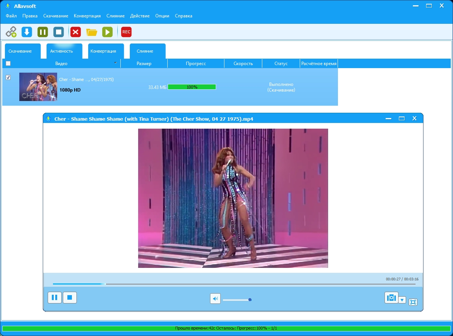Switch the player to full screen
The height and width of the screenshot is (336, 453).
click(413, 302)
